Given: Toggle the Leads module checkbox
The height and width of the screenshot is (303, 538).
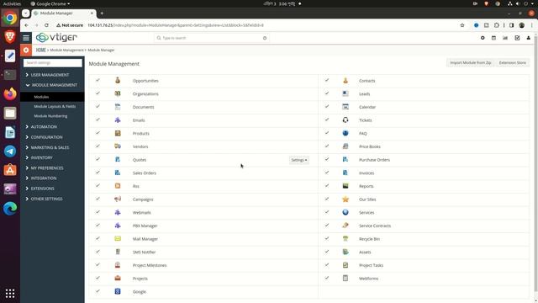Looking at the screenshot, I should pyautogui.click(x=327, y=93).
